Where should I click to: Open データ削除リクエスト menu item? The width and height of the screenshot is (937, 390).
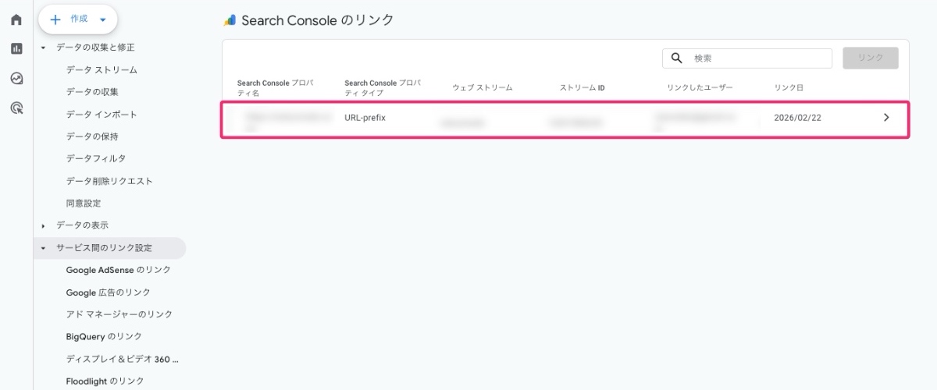pos(109,181)
